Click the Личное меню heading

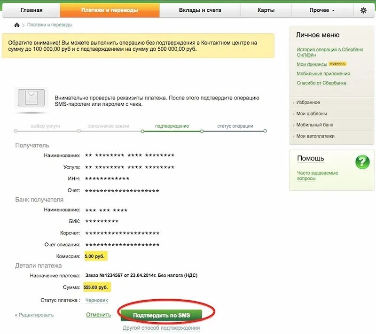click(318, 35)
